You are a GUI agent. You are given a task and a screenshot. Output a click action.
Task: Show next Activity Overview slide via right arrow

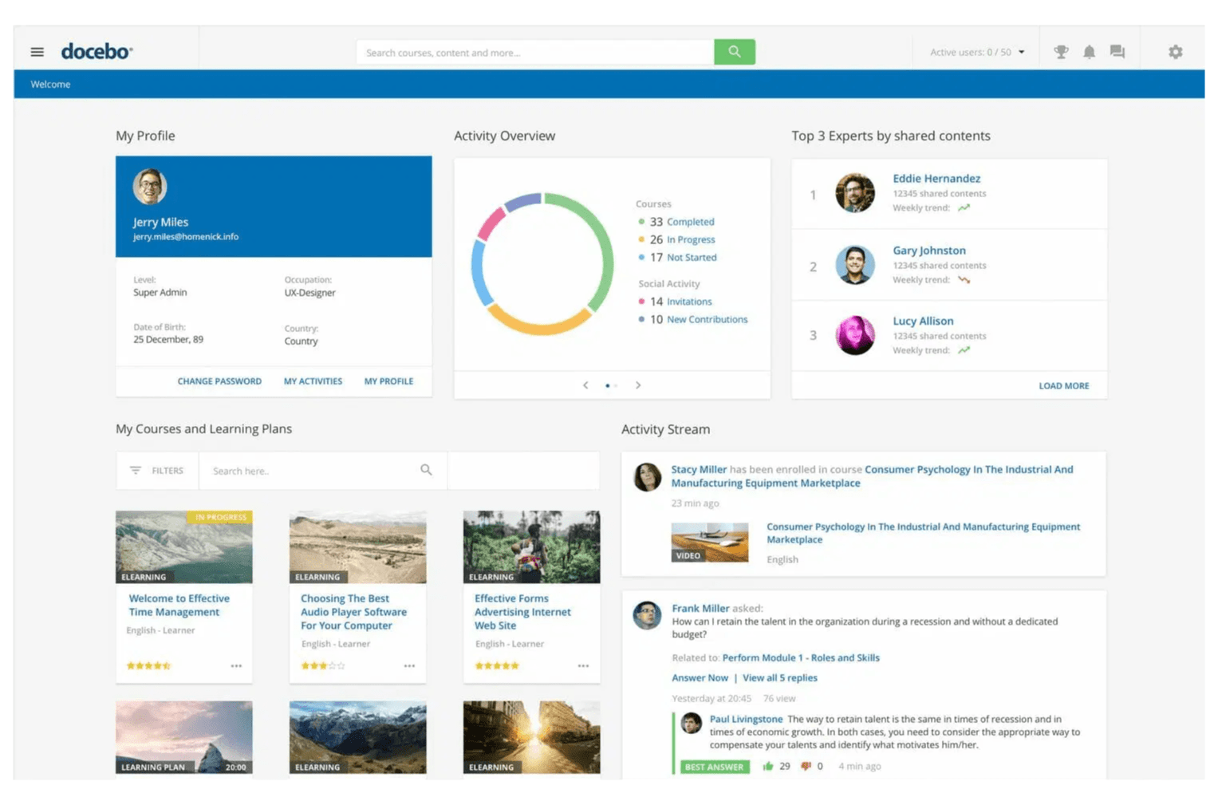point(638,385)
